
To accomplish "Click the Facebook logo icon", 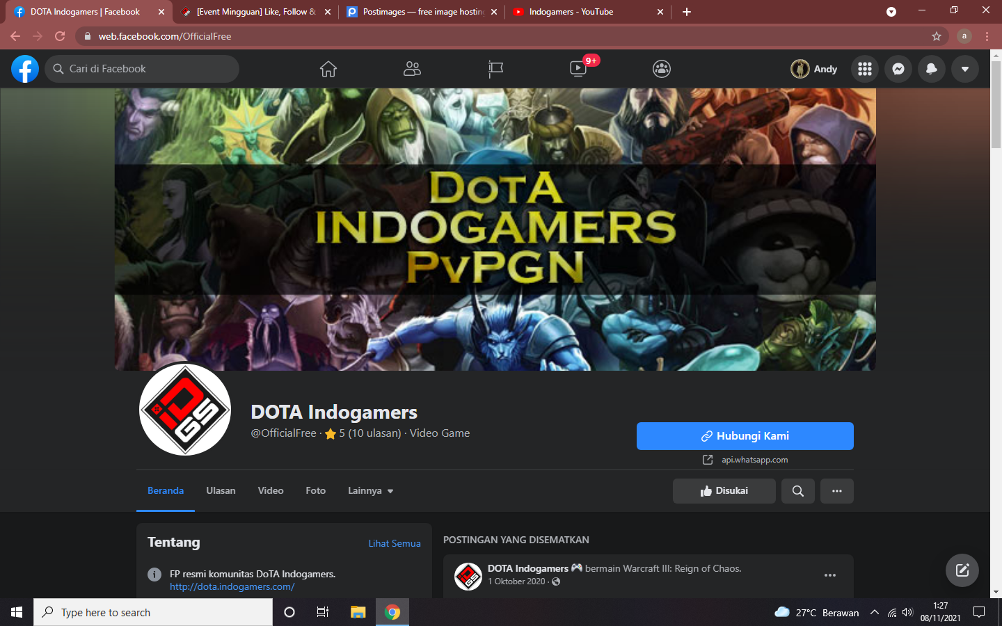I will tap(25, 69).
